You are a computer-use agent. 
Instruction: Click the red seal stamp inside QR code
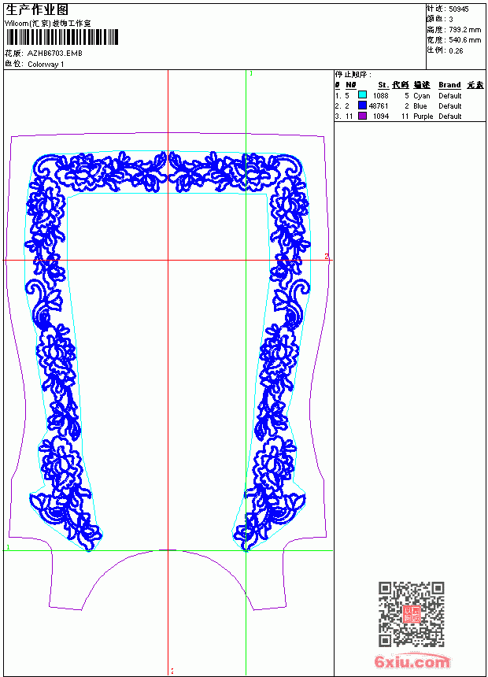(x=412, y=614)
